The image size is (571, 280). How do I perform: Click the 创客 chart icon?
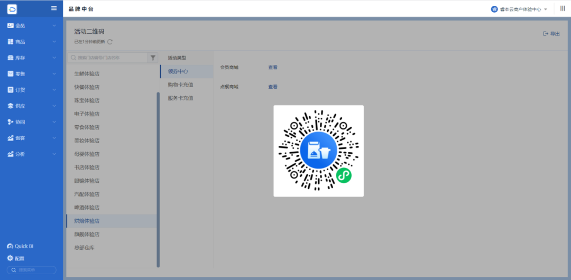(10, 138)
